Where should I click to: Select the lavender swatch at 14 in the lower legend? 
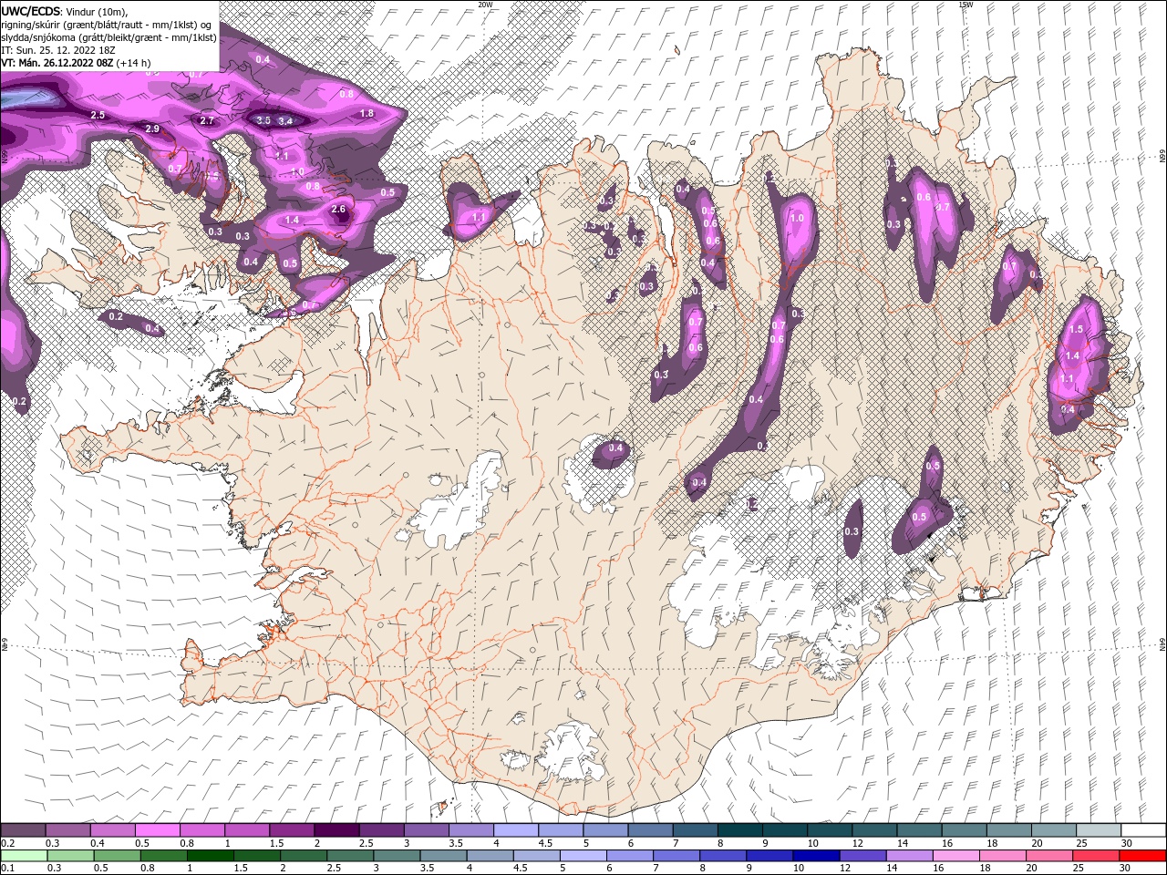point(910,856)
